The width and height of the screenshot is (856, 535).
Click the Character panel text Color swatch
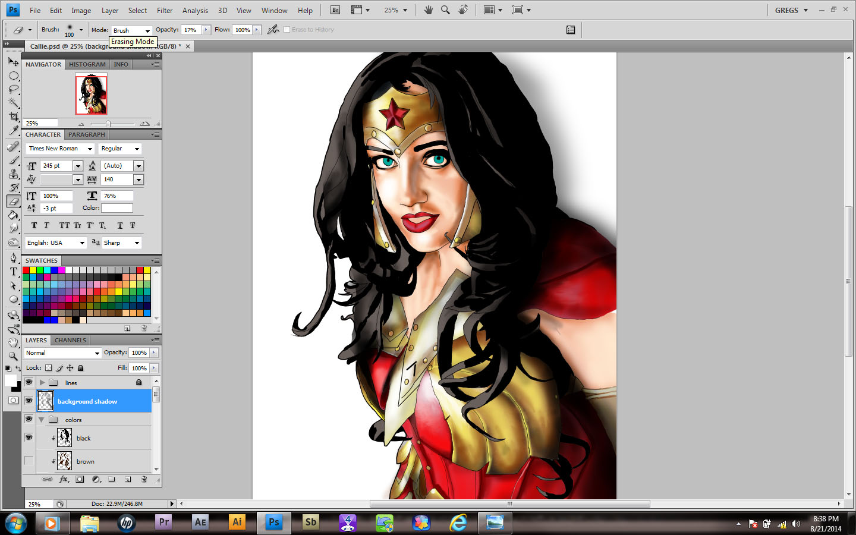click(x=117, y=208)
